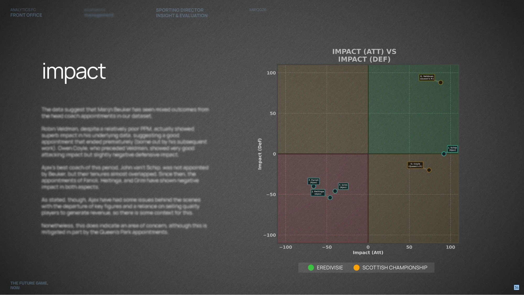
Task: Click the J. Heitinga data point
Action: pyautogui.click(x=330, y=198)
